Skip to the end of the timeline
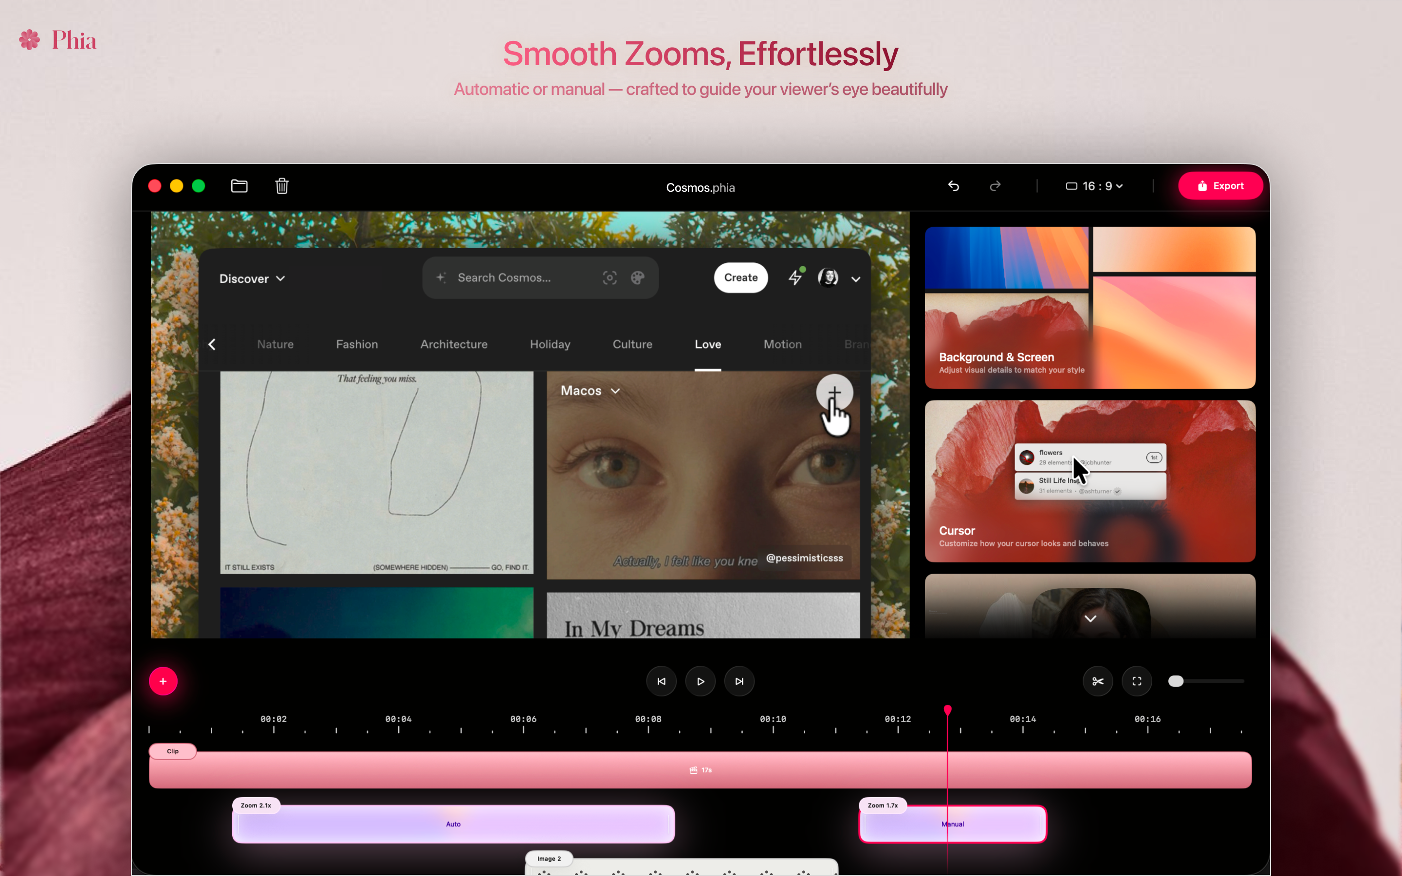This screenshot has height=876, width=1402. [739, 681]
